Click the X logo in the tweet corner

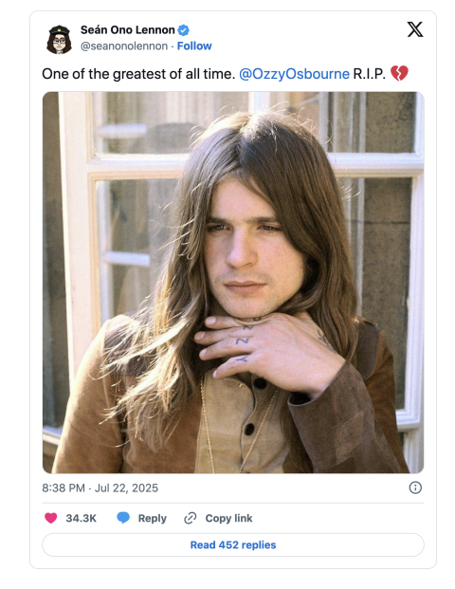click(x=415, y=29)
